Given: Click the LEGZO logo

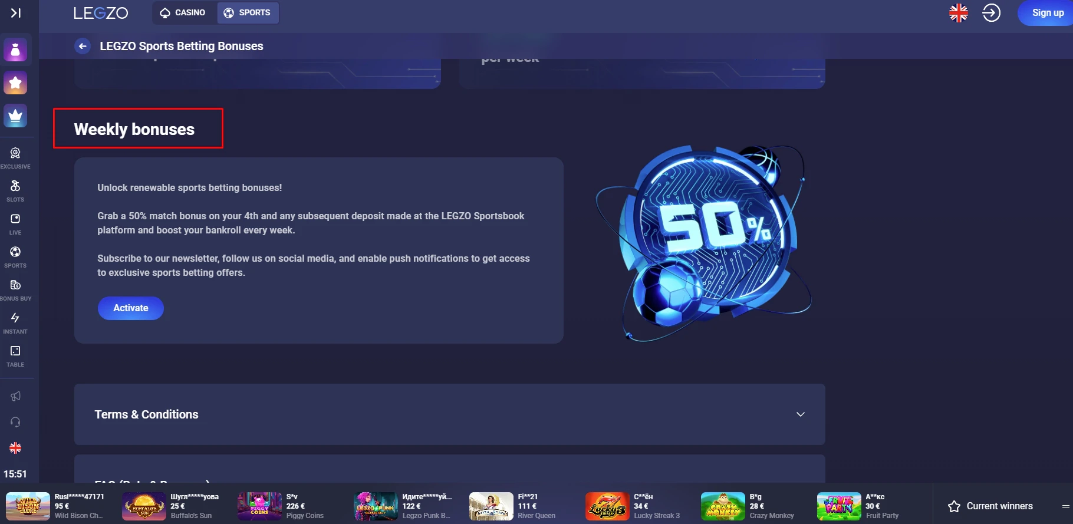Looking at the screenshot, I should [101, 13].
